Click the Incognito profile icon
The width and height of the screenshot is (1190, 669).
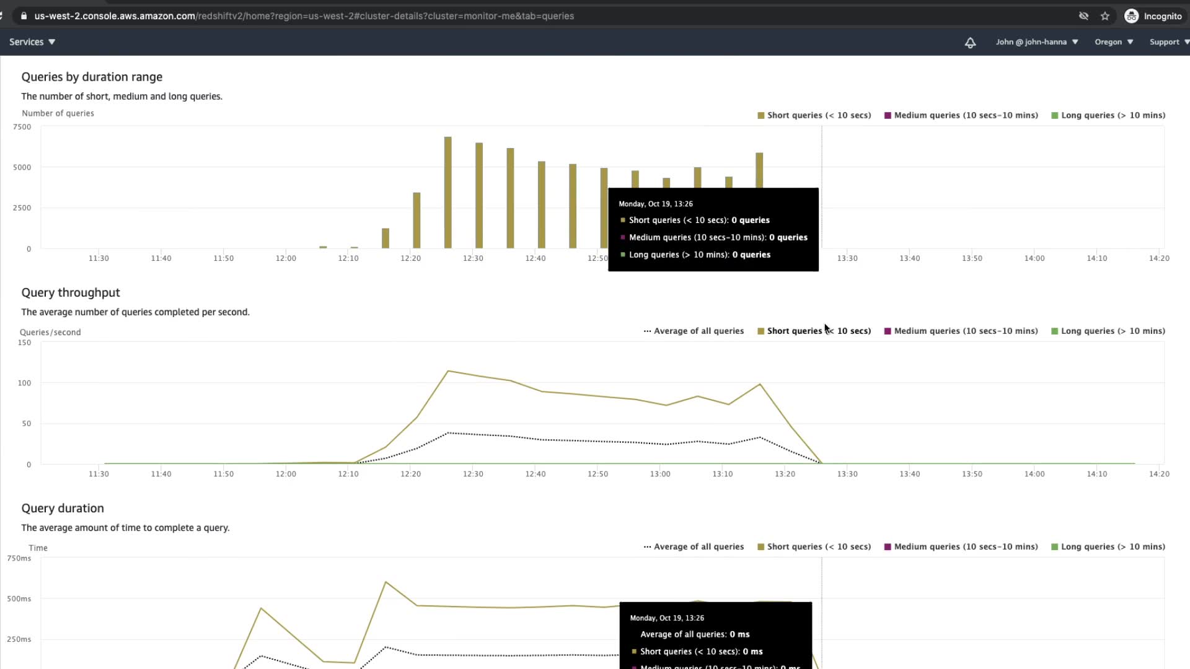coord(1132,16)
